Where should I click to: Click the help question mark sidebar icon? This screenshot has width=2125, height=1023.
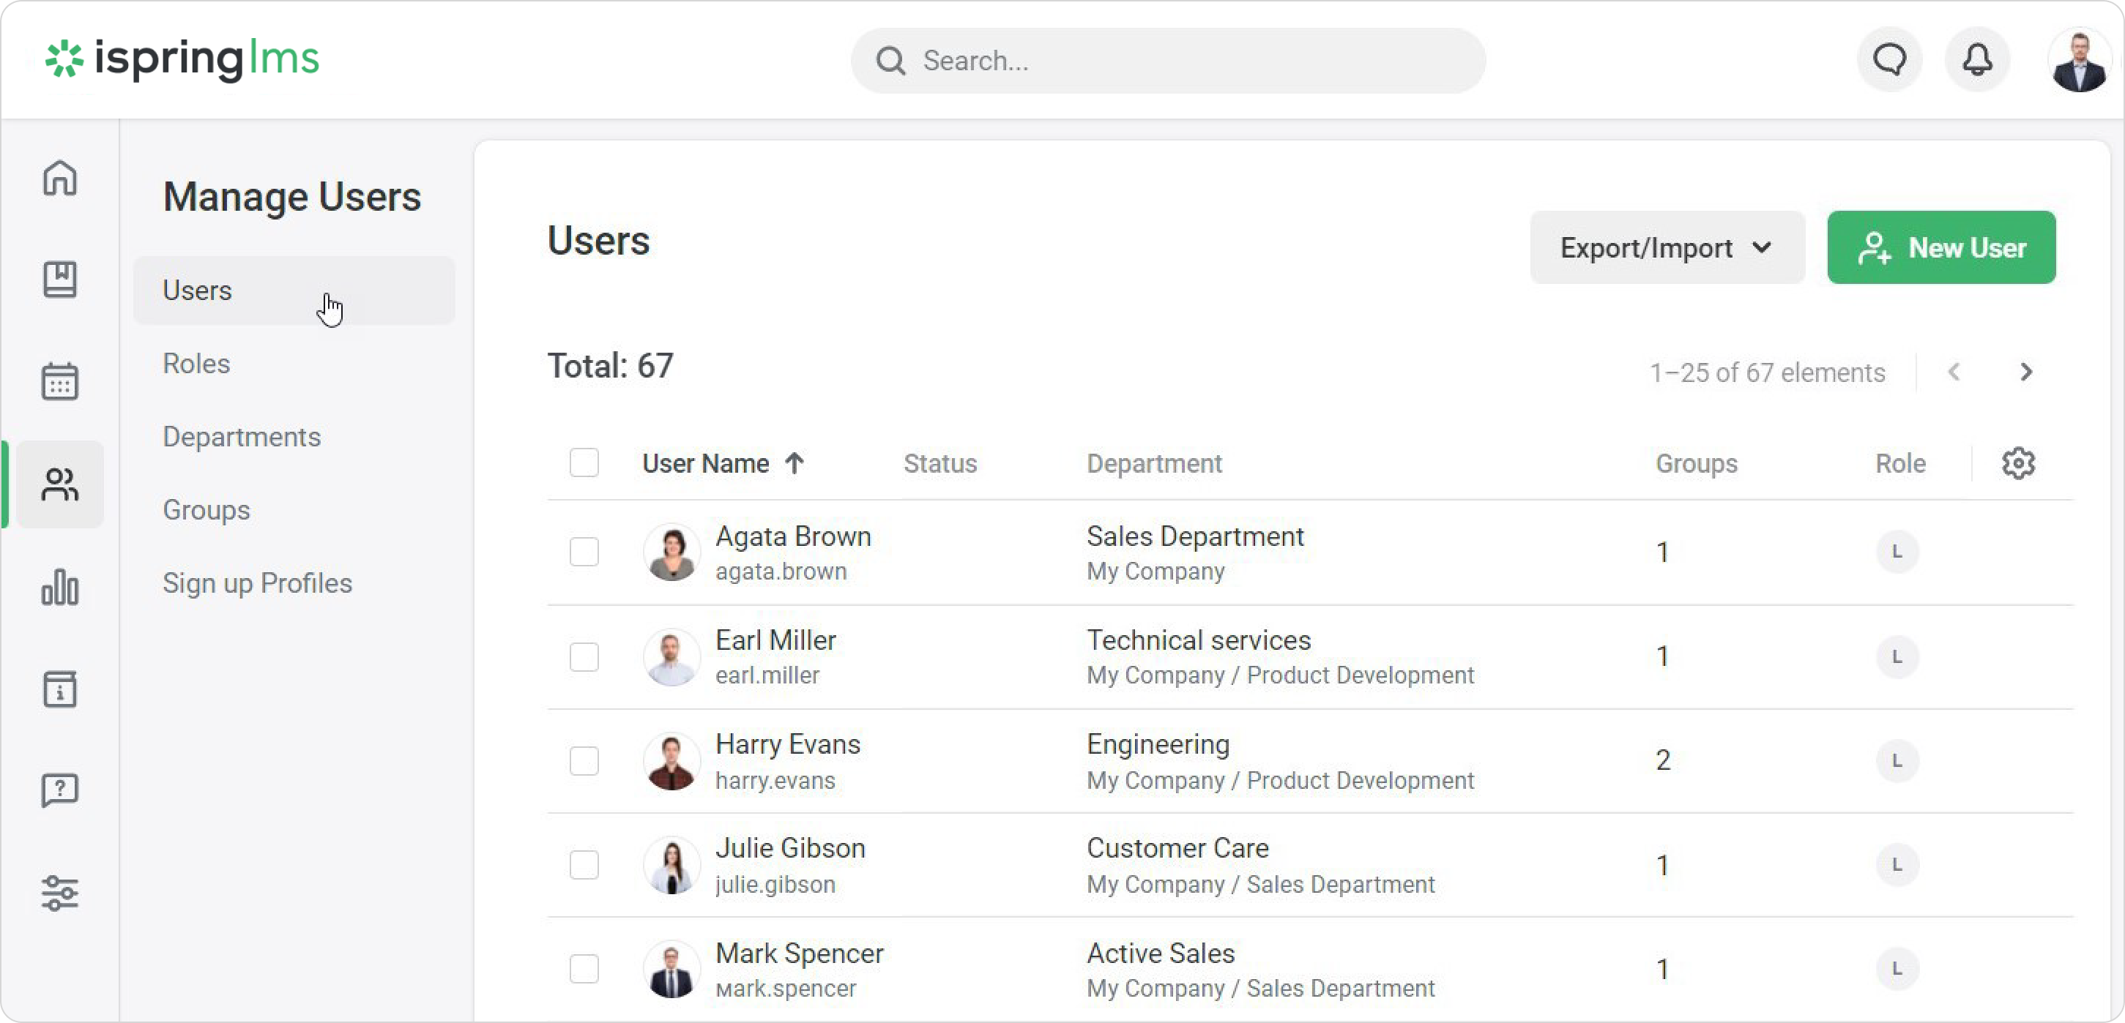59,790
